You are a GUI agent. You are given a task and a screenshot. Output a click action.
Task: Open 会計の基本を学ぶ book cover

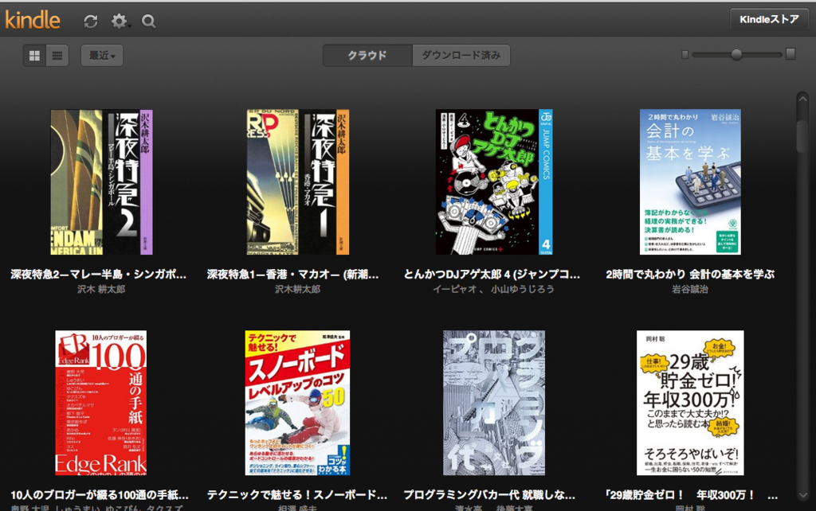(690, 182)
